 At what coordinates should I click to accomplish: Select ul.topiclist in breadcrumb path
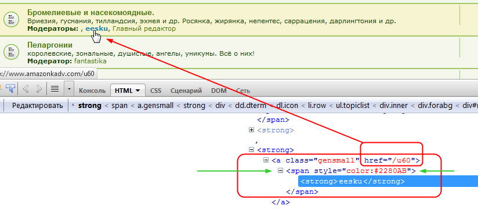352,106
